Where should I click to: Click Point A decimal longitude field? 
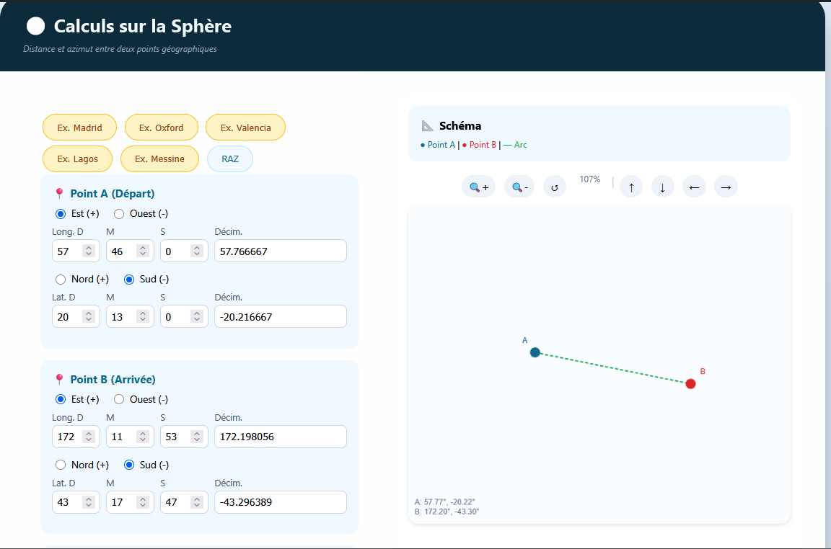(x=280, y=251)
